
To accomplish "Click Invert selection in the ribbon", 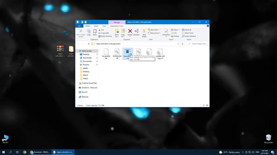I will point(189,36).
